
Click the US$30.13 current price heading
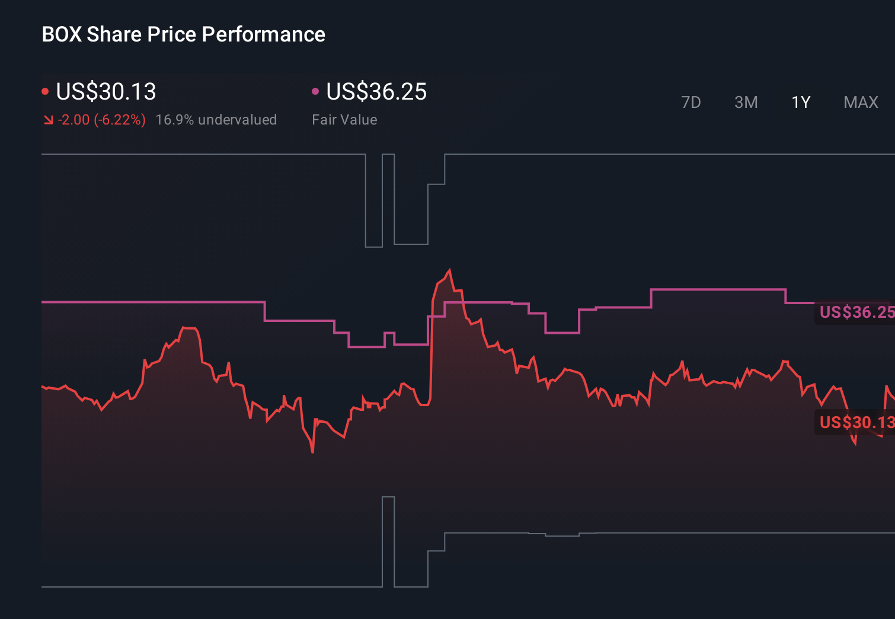click(106, 92)
